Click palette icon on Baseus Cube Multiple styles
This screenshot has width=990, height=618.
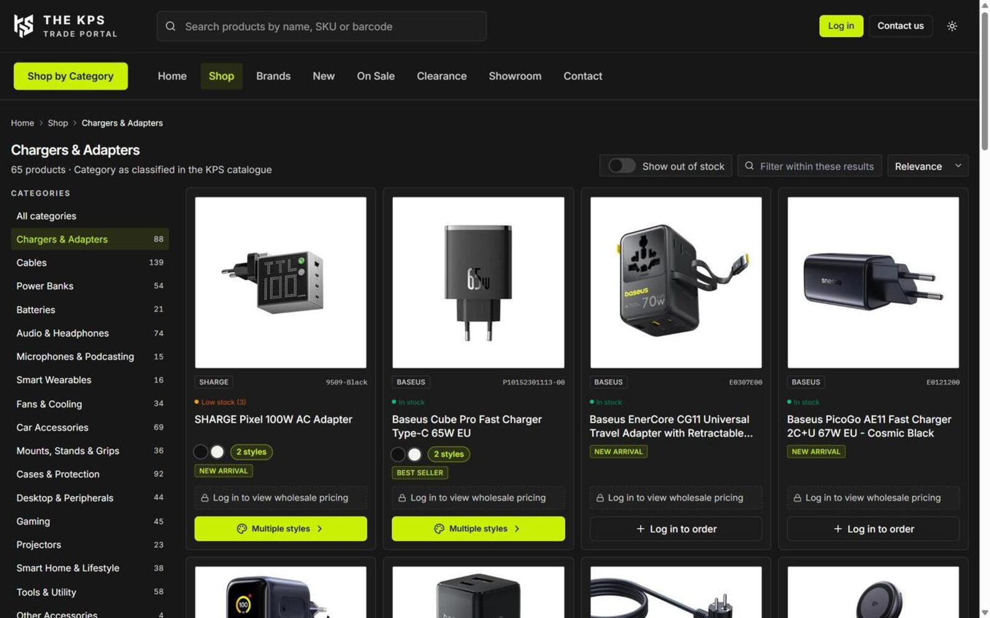coord(439,529)
